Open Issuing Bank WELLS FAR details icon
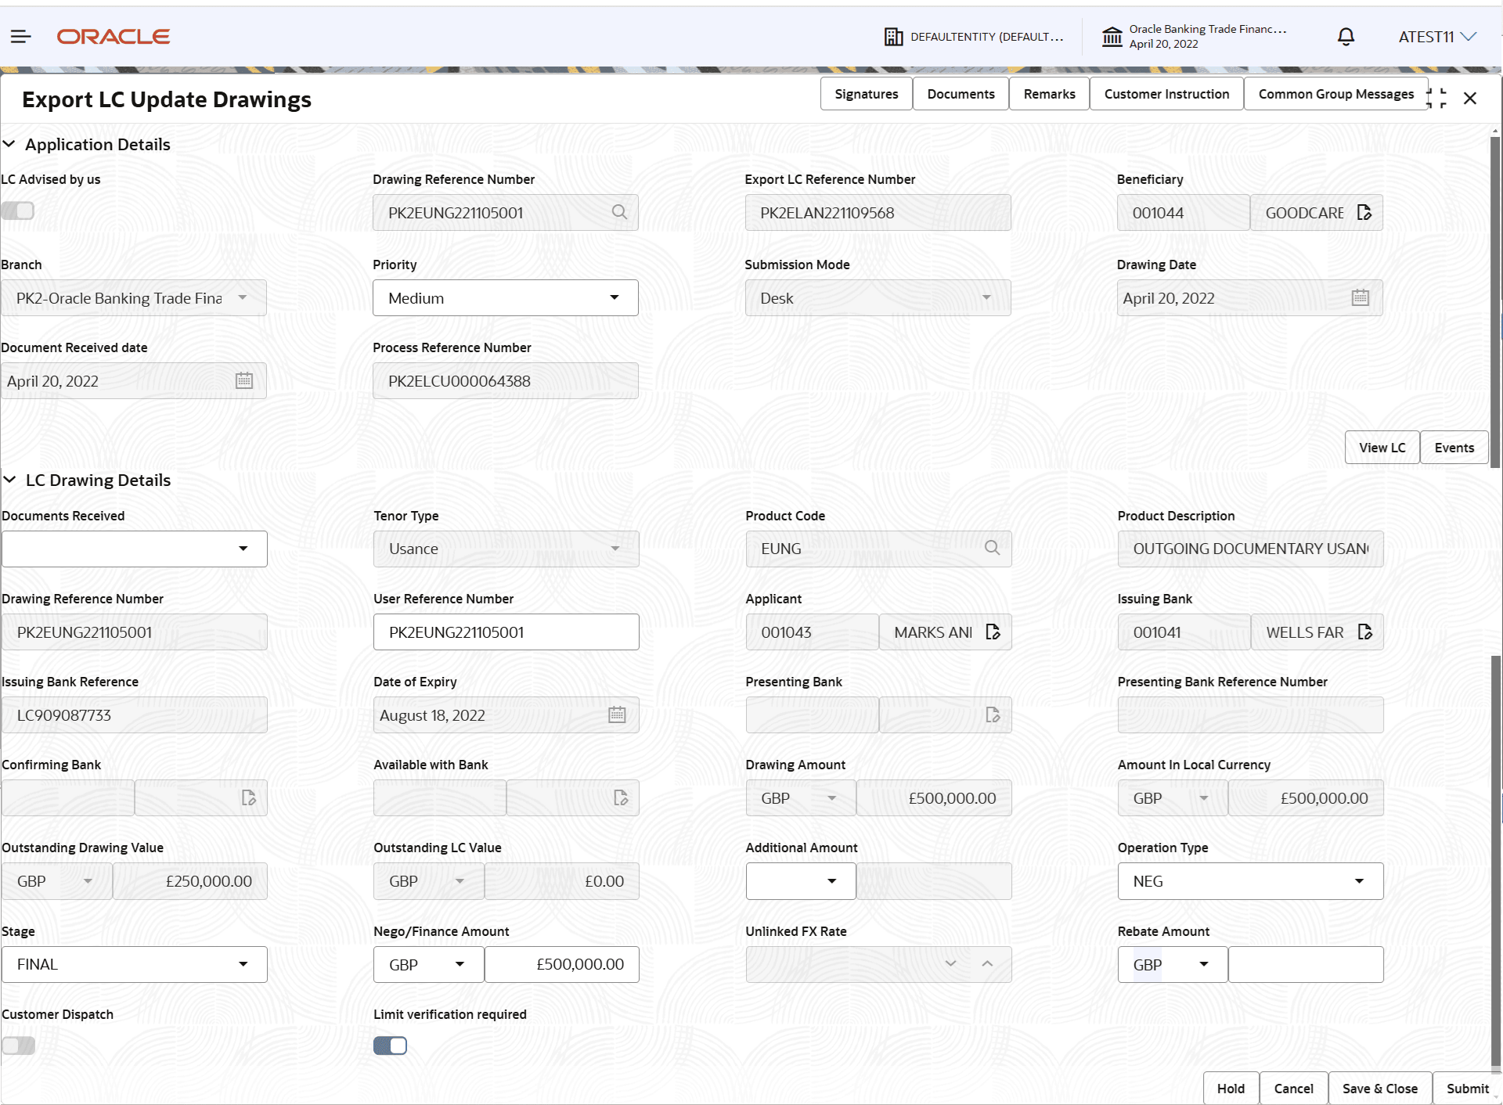The width and height of the screenshot is (1503, 1105). pos(1366,632)
